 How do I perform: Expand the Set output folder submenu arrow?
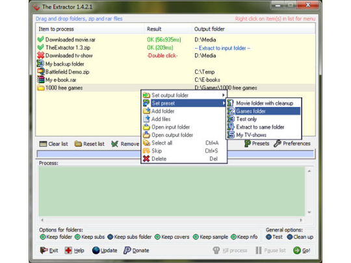tap(223, 95)
